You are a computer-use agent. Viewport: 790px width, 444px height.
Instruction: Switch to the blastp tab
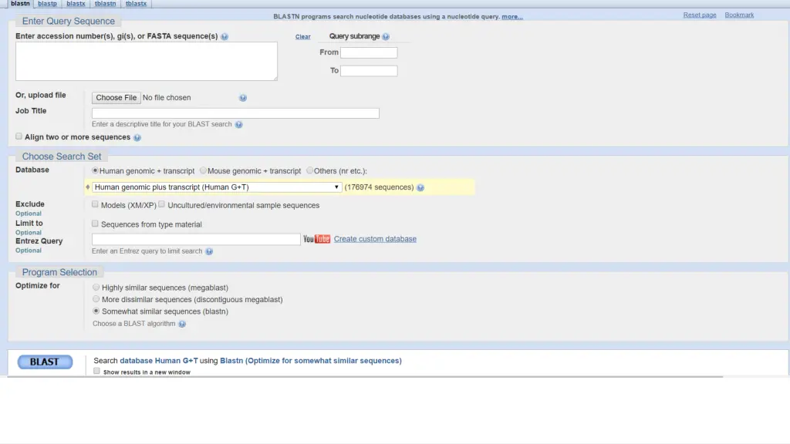[47, 4]
